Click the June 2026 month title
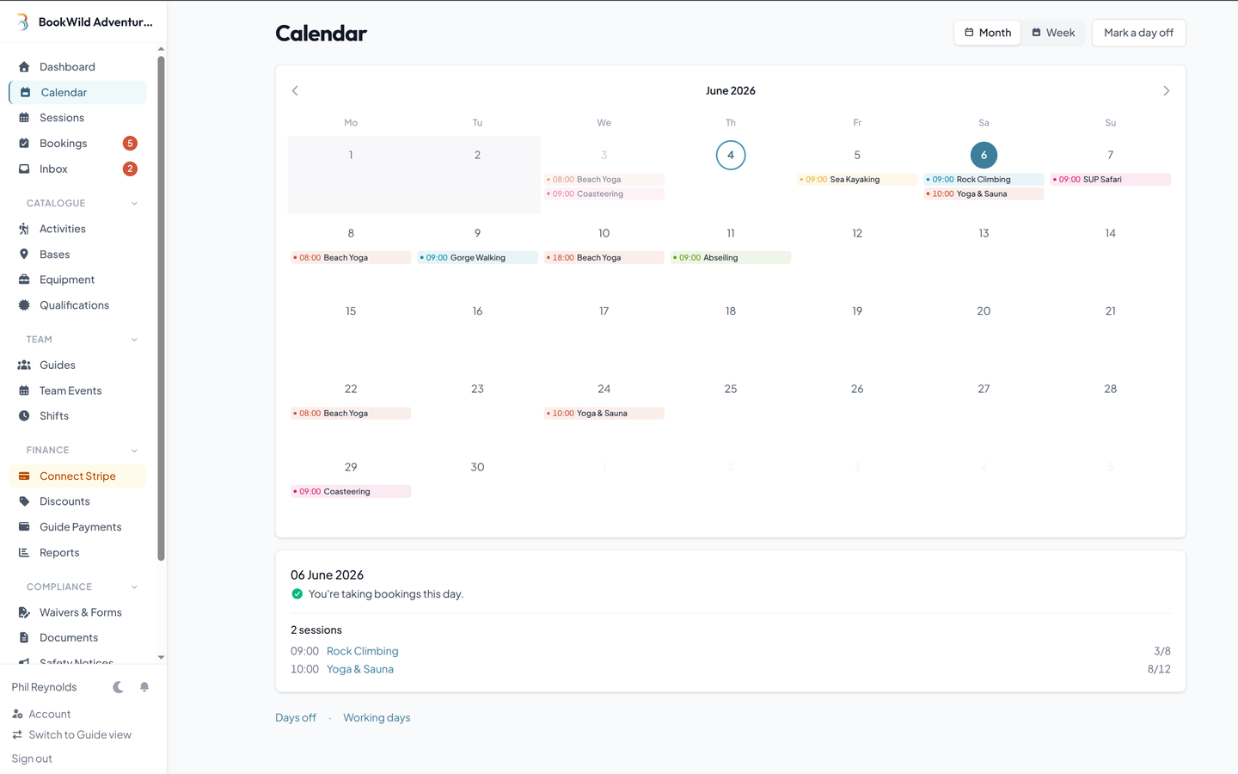The width and height of the screenshot is (1238, 774). click(x=731, y=90)
